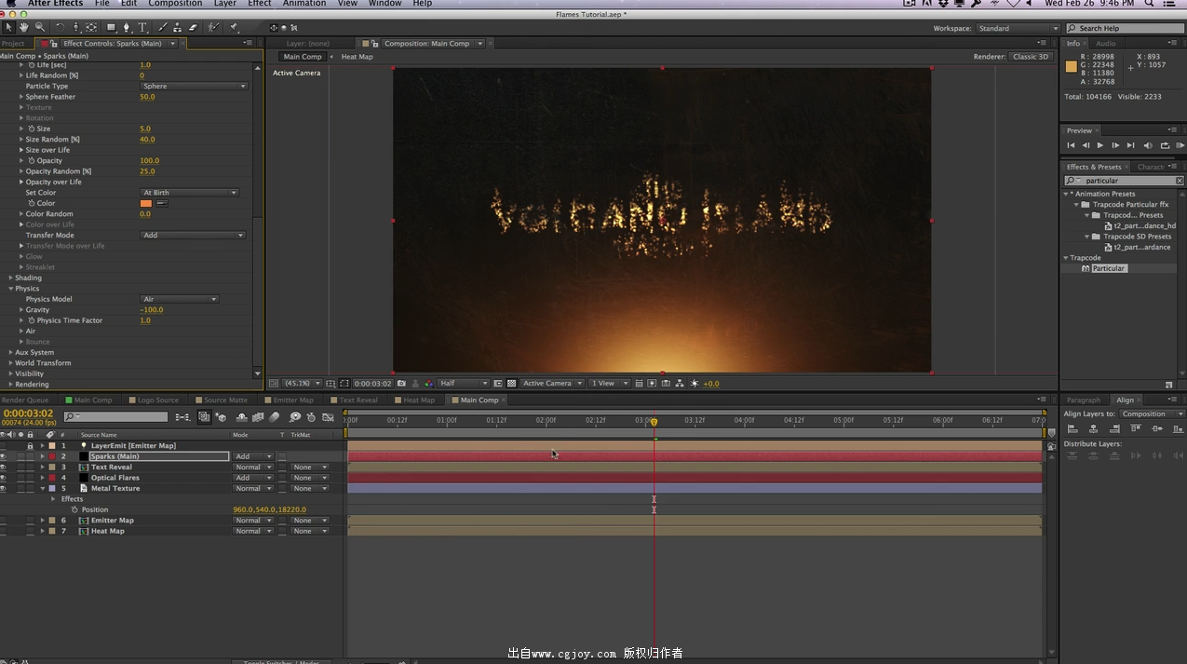Click the Gravity value -100.0

[151, 310]
